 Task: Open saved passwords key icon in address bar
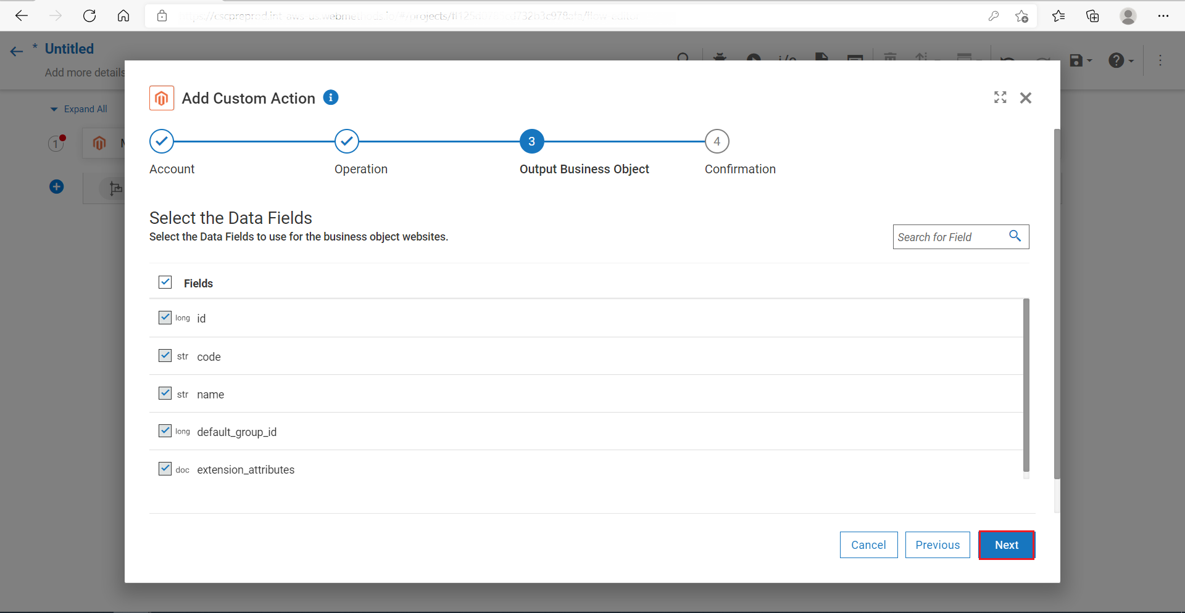click(x=994, y=16)
